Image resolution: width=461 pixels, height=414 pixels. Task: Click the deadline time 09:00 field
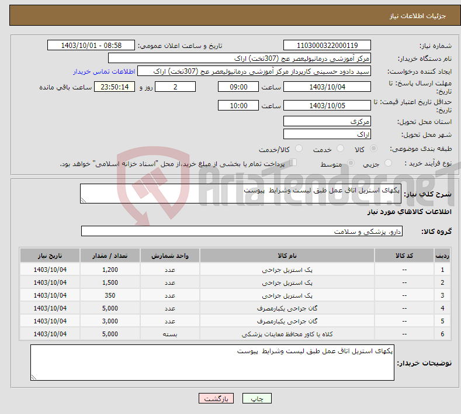238,87
